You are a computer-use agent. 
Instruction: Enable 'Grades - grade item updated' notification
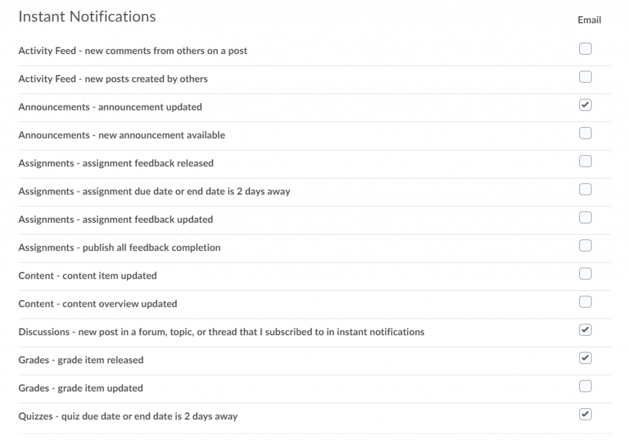click(x=585, y=386)
